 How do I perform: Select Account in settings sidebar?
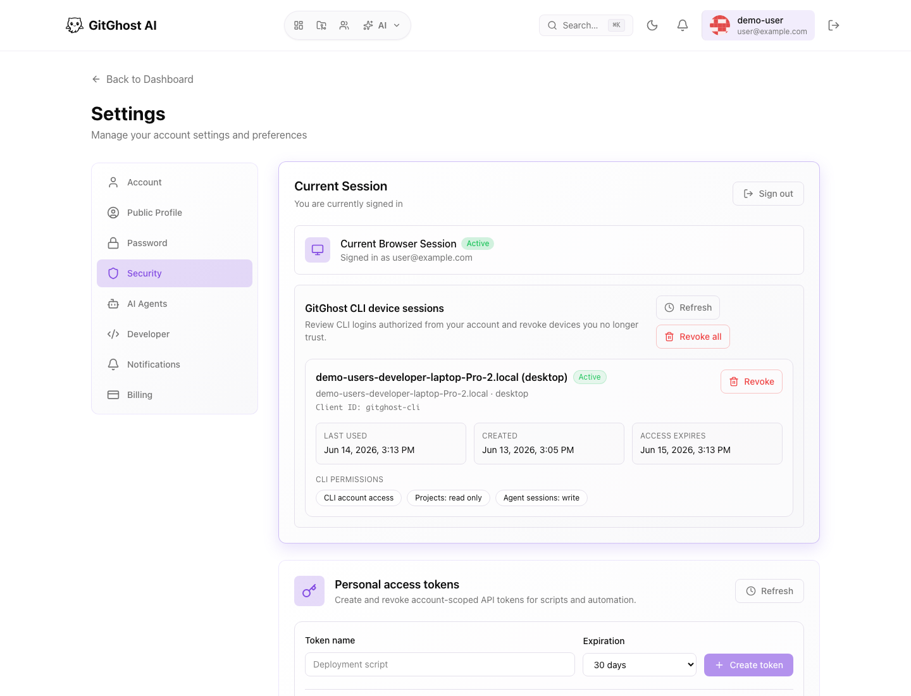175,182
